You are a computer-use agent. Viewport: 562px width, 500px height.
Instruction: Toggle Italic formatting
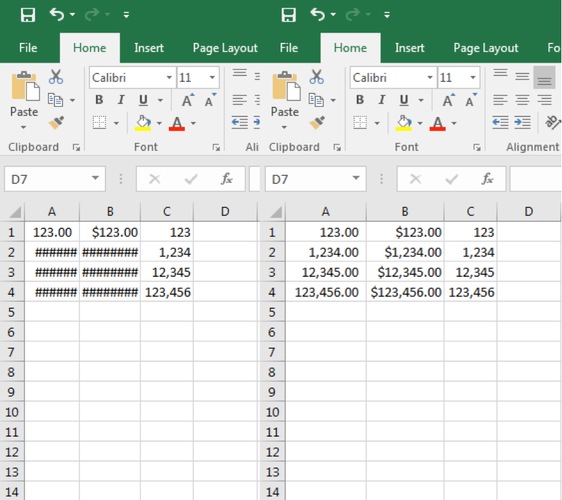click(x=121, y=100)
